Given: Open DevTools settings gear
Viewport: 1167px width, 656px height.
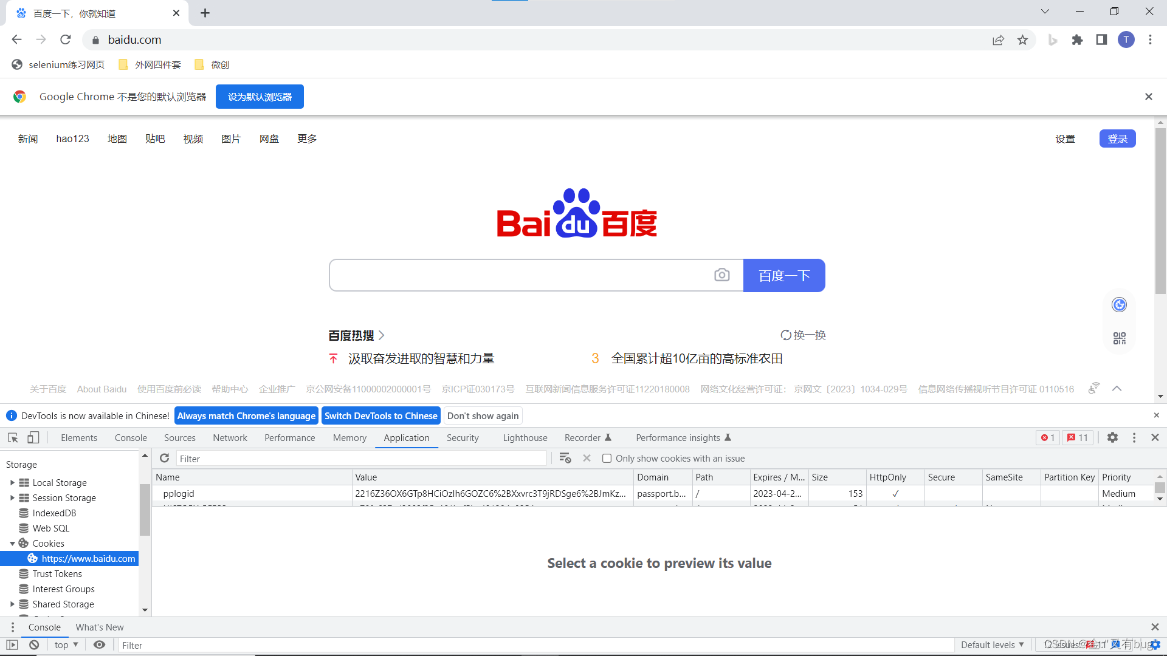Looking at the screenshot, I should (x=1112, y=437).
